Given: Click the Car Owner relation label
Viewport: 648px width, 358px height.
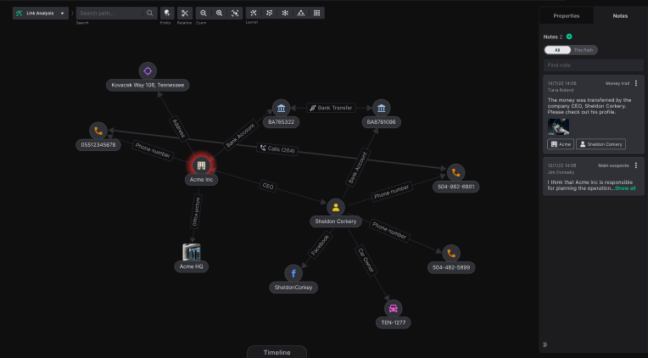Looking at the screenshot, I should tap(366, 260).
